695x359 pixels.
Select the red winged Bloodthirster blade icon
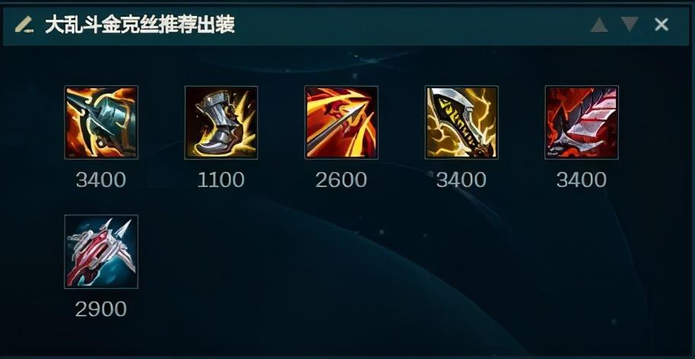pos(582,122)
